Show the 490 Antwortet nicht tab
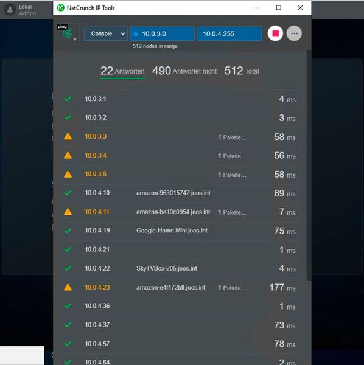Image resolution: width=364 pixels, height=365 pixels. click(184, 71)
